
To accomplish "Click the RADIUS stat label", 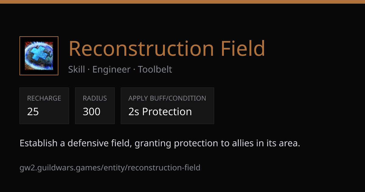I will tap(95, 98).
